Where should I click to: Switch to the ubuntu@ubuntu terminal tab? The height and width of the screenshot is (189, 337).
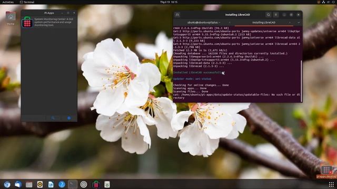pyautogui.click(x=203, y=23)
